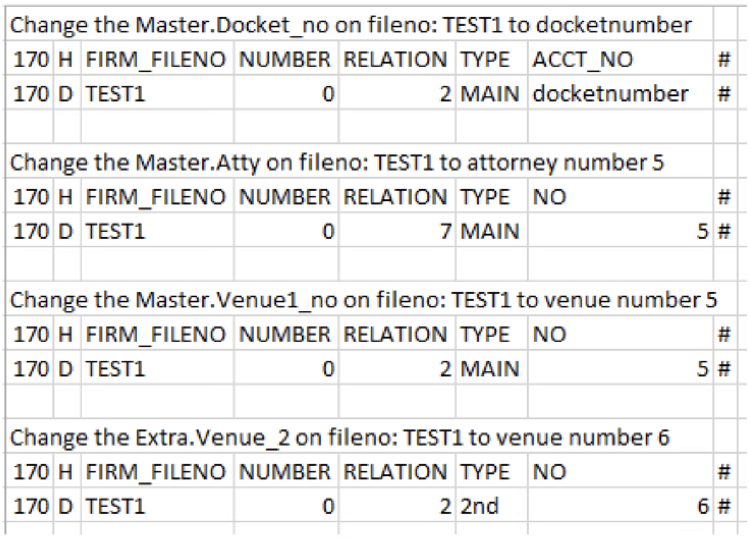Click the D cell in Master.Atty data row
The height and width of the screenshot is (543, 750).
(66, 231)
